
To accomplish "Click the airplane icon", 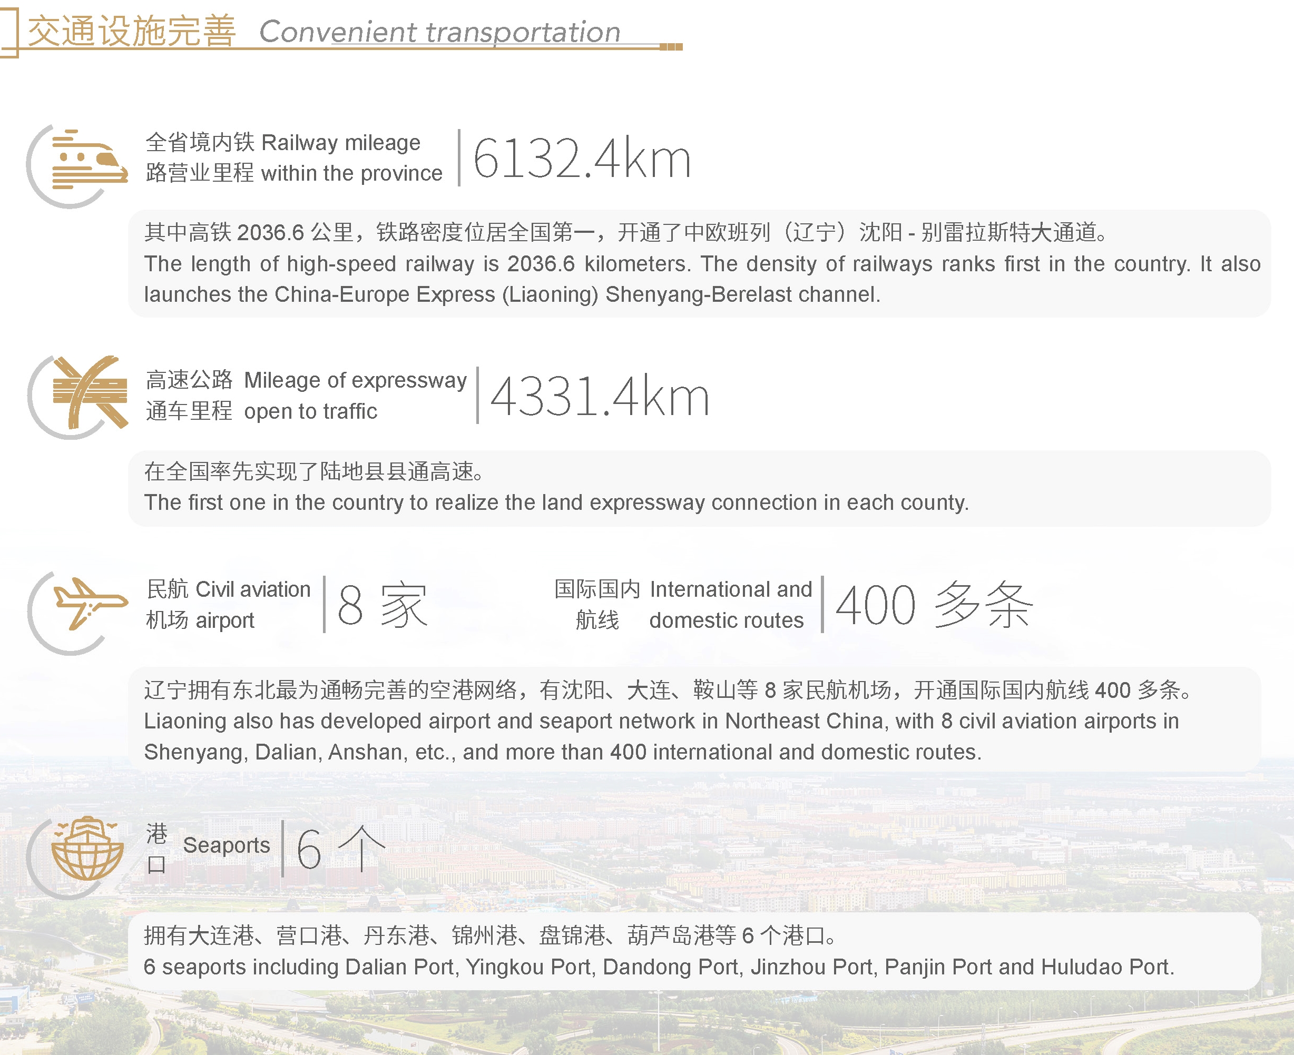I will [x=90, y=603].
